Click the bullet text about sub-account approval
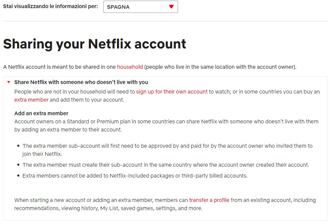Viewport: 332px width, 224px height. click(x=167, y=146)
